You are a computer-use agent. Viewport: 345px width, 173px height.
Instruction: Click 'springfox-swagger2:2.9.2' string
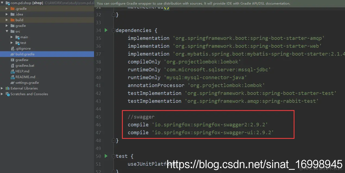click(210, 125)
